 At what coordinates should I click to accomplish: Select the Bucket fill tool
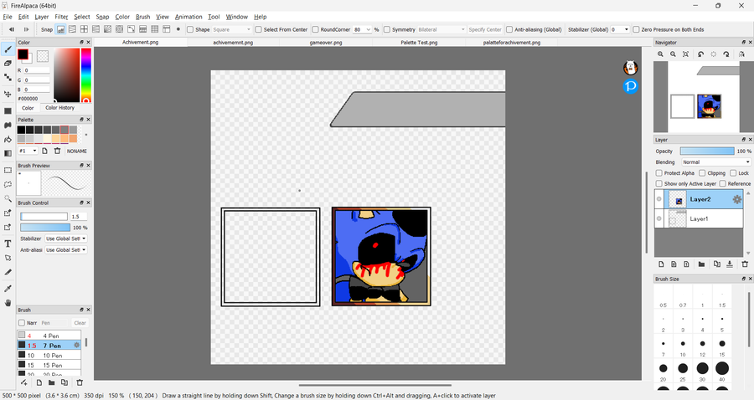click(x=8, y=139)
